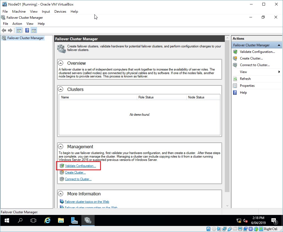Open the Windows Start menu
The image size is (283, 232).
(x=7, y=220)
